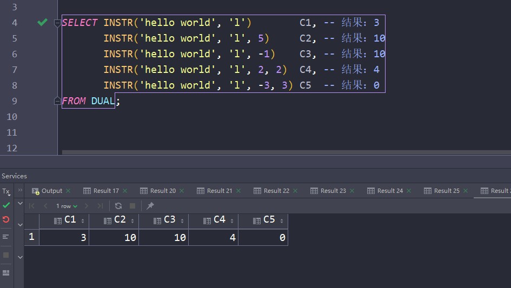Close the Result 17 tab
The width and height of the screenshot is (511, 288).
(x=125, y=191)
